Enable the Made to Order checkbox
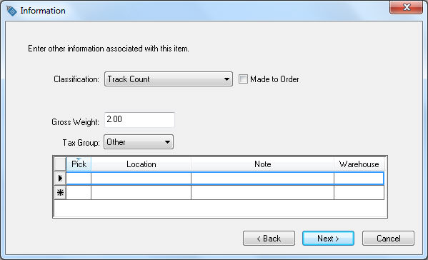The height and width of the screenshot is (260, 428). point(243,79)
